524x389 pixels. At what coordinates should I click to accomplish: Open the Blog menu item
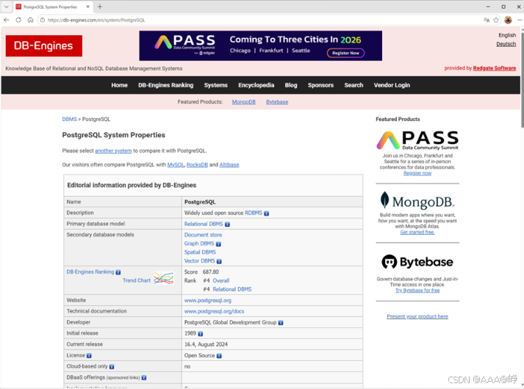click(x=291, y=85)
